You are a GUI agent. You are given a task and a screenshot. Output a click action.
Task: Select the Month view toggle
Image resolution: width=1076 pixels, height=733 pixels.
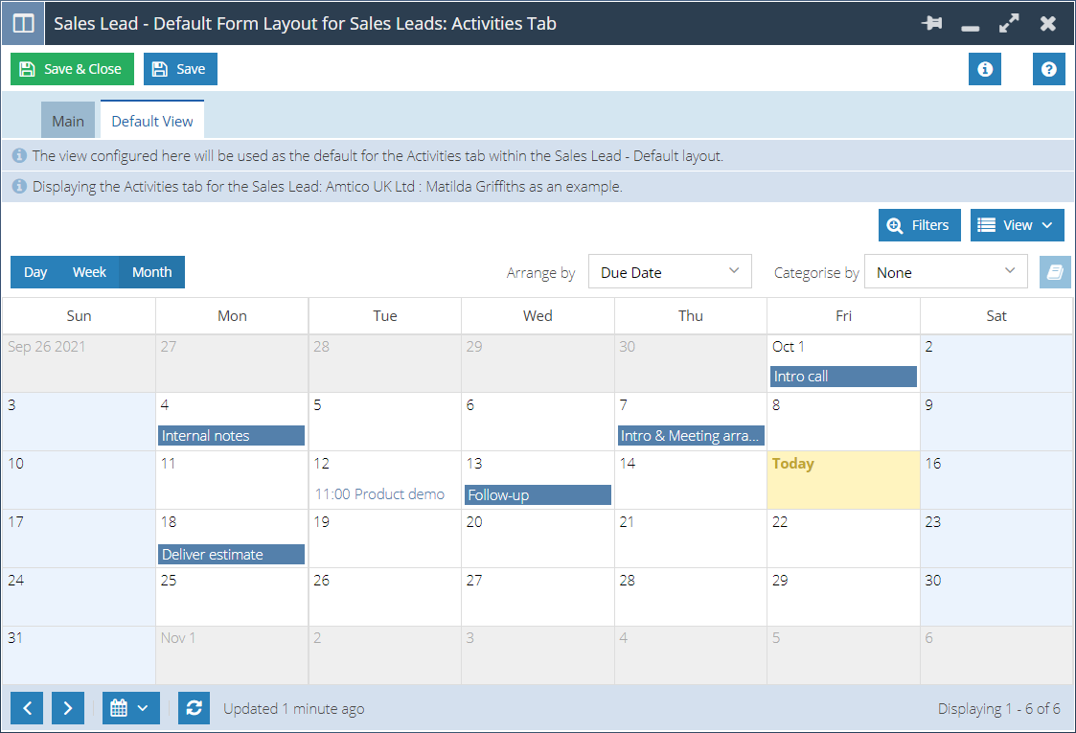click(151, 272)
